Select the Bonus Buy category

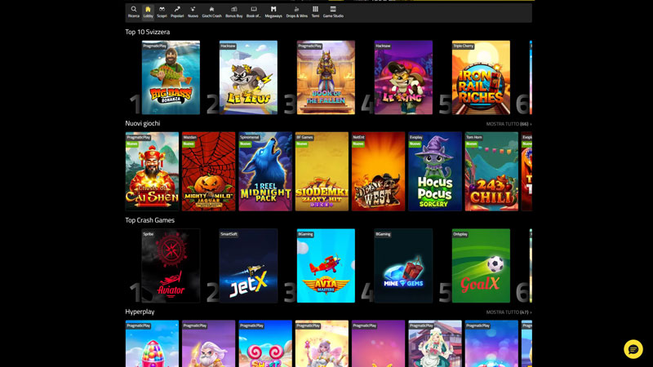[x=234, y=12]
